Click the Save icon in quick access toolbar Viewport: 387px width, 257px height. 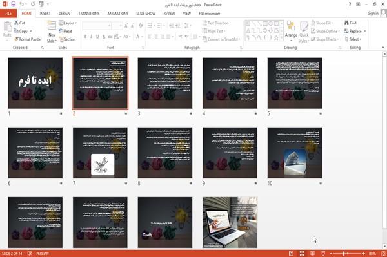pos(14,5)
